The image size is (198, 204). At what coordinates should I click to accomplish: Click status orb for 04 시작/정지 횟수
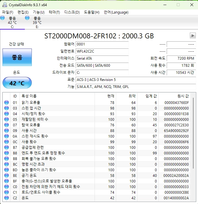7,114
